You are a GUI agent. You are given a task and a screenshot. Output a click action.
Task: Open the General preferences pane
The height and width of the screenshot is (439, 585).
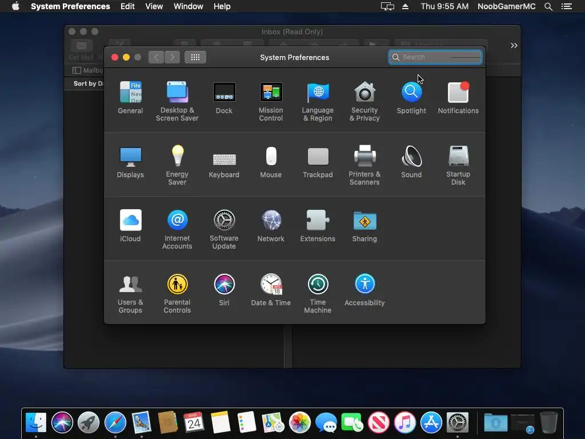(130, 97)
